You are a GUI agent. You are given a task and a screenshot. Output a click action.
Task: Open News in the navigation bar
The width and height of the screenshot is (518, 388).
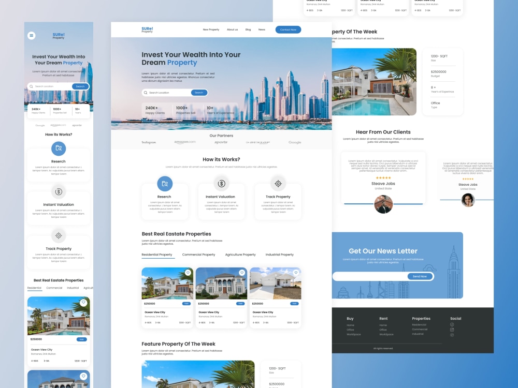262,29
